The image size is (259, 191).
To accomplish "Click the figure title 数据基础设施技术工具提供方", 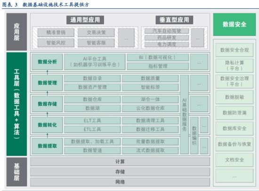I will [x=56, y=4].
